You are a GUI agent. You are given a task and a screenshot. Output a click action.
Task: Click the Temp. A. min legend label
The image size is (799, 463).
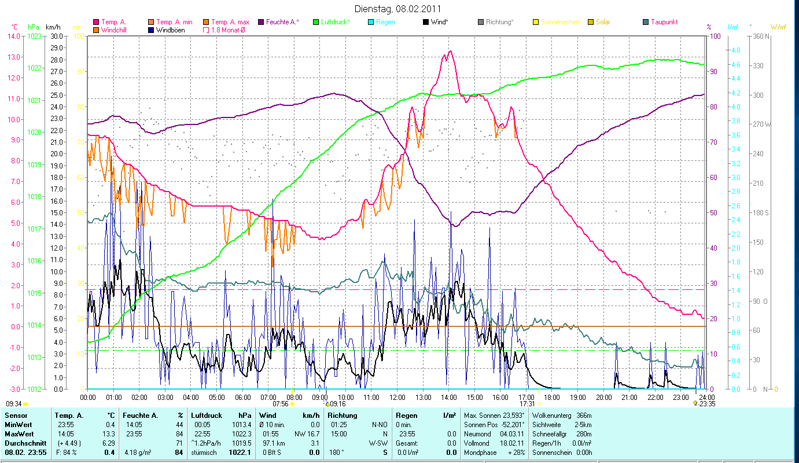174,22
